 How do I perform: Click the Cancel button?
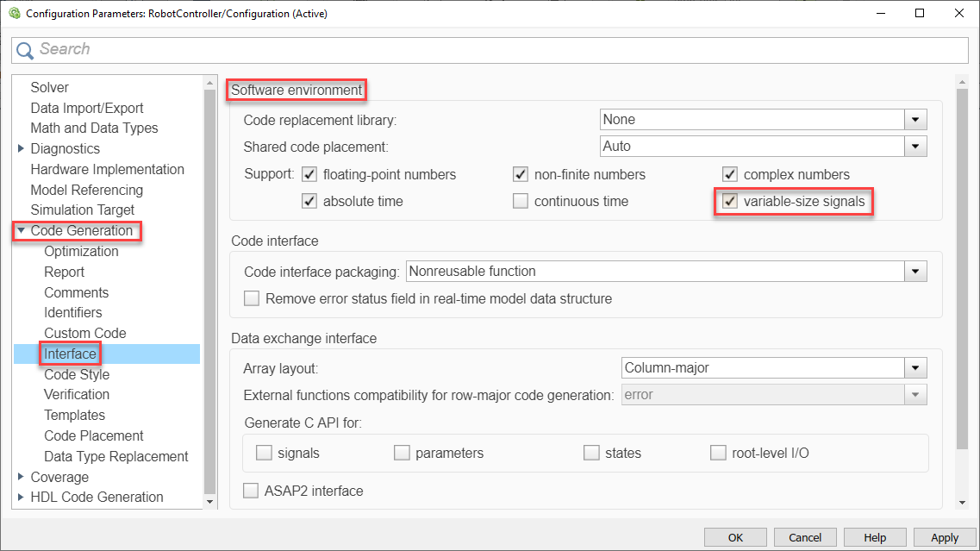pyautogui.click(x=805, y=537)
